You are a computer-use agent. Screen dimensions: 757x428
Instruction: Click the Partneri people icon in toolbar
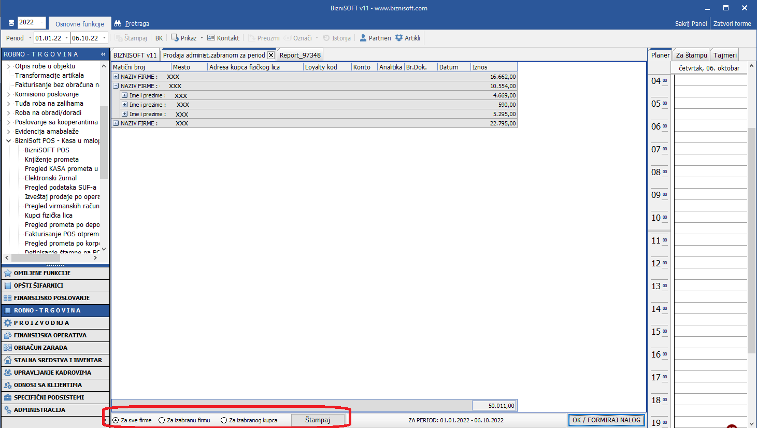click(x=363, y=38)
